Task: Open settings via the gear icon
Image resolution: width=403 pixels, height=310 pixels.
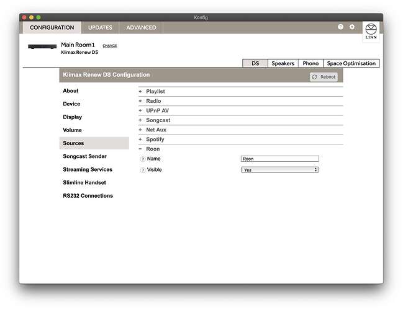Action: tap(352, 27)
